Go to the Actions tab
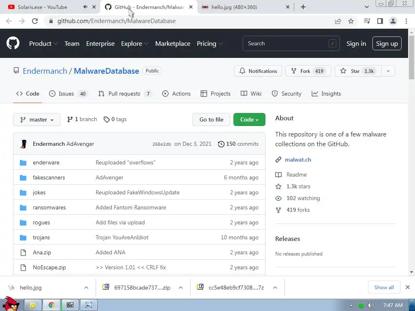 pyautogui.click(x=176, y=94)
